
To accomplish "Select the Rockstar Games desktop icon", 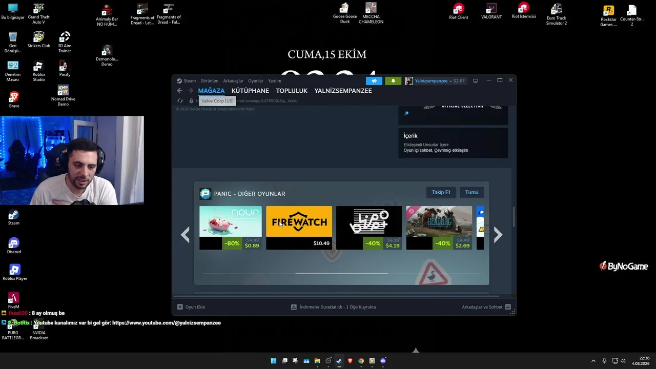I will (608, 15).
